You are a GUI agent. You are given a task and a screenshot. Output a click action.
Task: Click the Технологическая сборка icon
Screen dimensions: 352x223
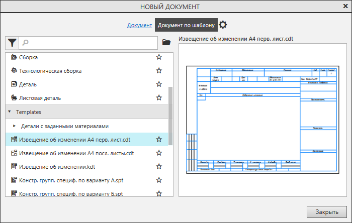click(14, 71)
